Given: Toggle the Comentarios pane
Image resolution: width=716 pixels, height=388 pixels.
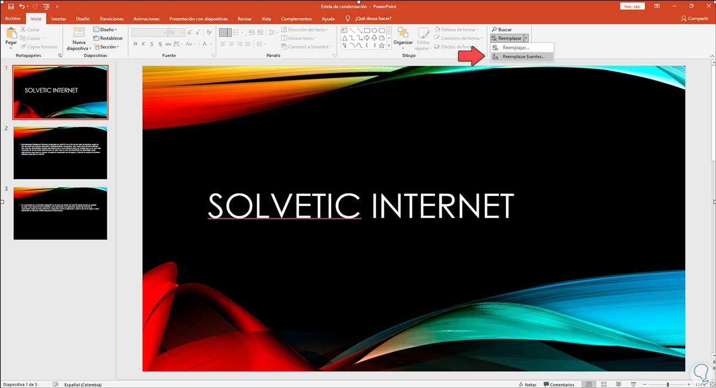Looking at the screenshot, I should [x=558, y=385].
